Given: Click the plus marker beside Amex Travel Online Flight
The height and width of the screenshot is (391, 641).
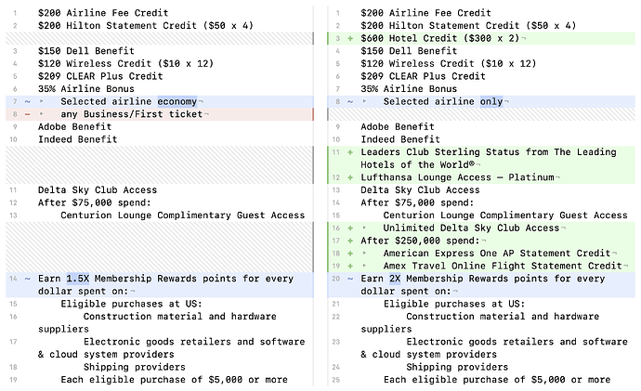Looking at the screenshot, I should [x=350, y=266].
